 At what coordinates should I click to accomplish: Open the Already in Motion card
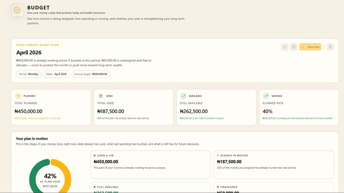tap(274, 164)
